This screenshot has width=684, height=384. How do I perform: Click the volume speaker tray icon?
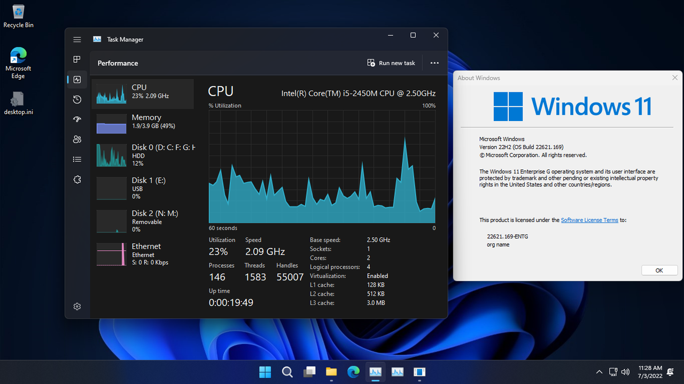(x=626, y=372)
